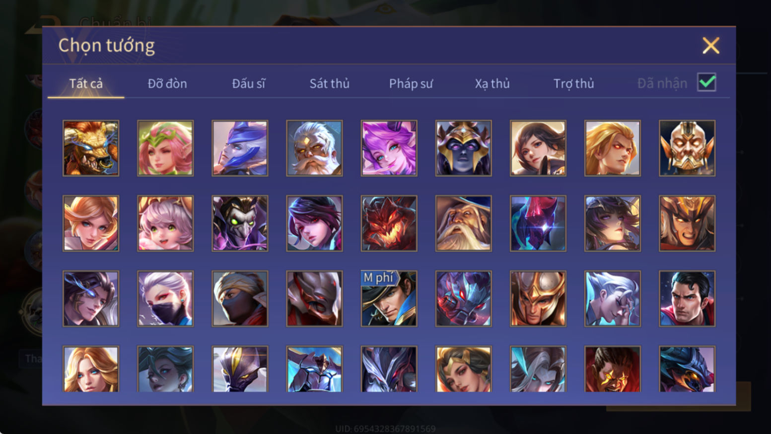The image size is (771, 434).
Task: Close the 'Chọn tướng' dialog
Action: tap(710, 46)
